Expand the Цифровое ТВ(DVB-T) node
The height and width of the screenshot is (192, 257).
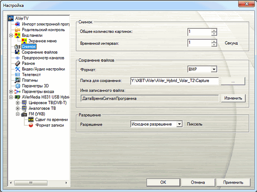click(x=18, y=103)
